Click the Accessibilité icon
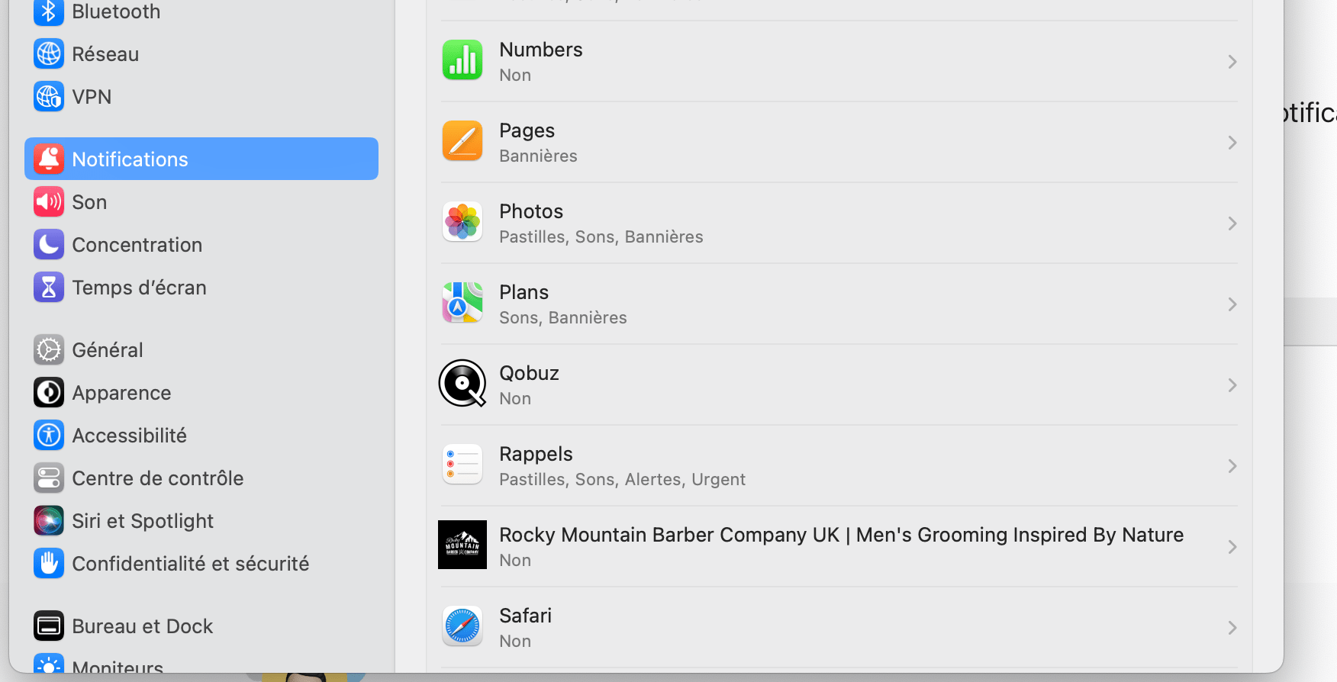1337x682 pixels. (x=49, y=435)
